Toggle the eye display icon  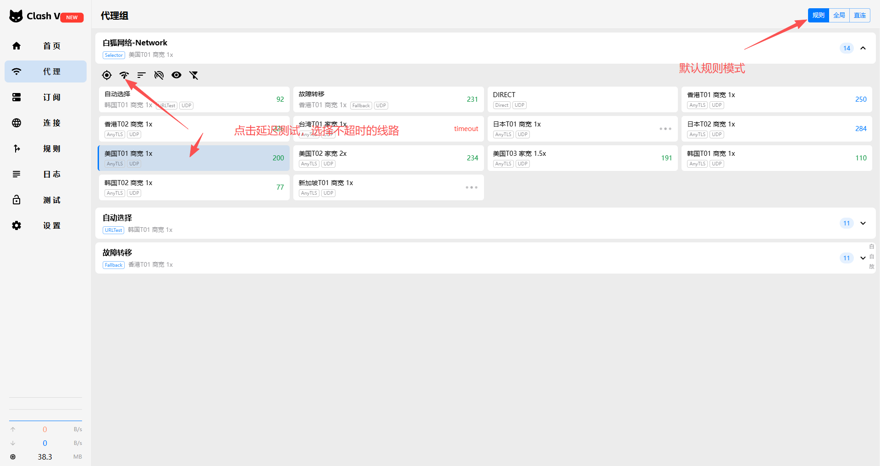click(x=176, y=75)
